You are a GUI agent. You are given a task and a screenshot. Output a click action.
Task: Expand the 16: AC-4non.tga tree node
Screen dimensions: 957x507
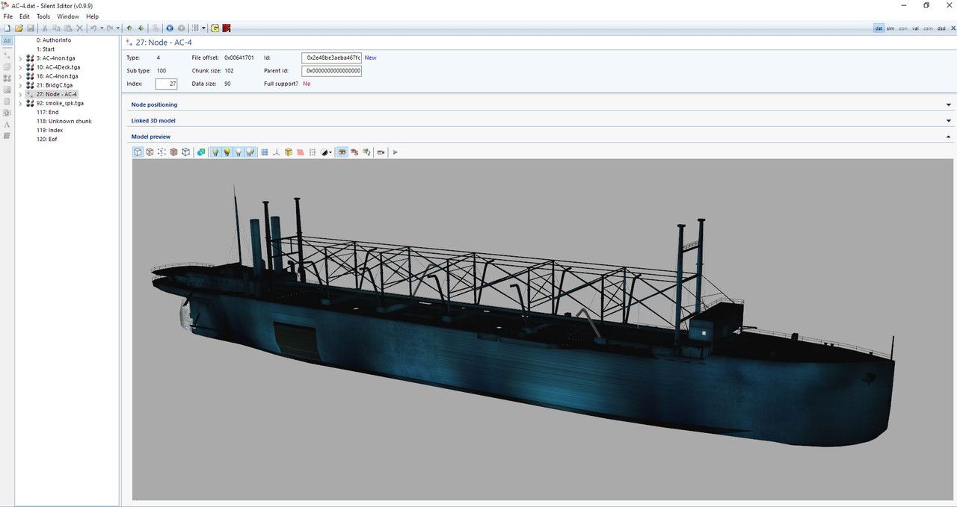(20, 76)
